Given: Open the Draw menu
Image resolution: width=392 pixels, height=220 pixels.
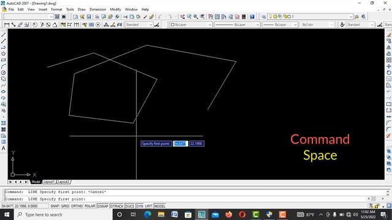Looking at the screenshot, I should click(x=81, y=9).
